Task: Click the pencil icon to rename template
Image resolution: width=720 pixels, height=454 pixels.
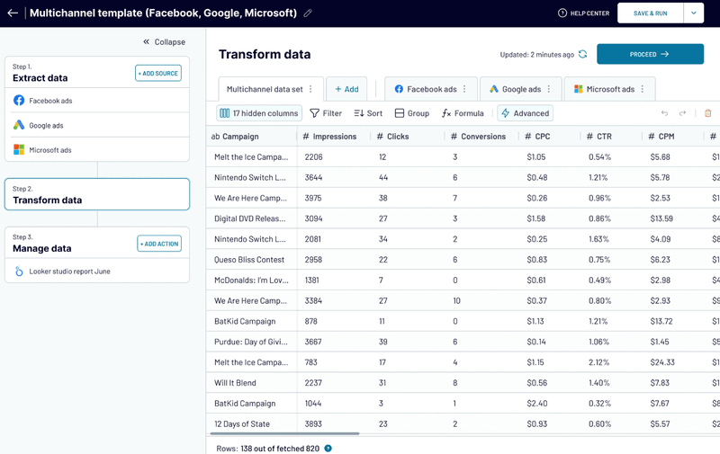Action: (308, 13)
